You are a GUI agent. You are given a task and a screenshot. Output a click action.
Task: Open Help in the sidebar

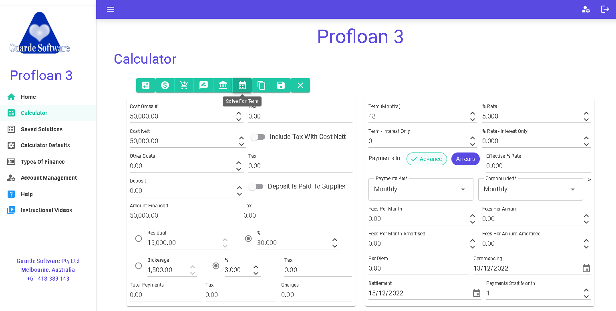click(48, 194)
